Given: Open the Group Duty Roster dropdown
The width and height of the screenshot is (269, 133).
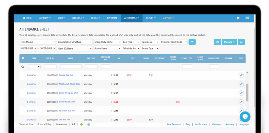Looking at the screenshot, I should pyautogui.click(x=107, y=42).
